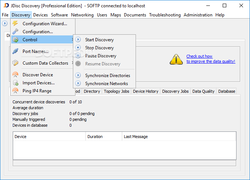Switch to the Directory tab
The image size is (250, 180).
(92, 91)
